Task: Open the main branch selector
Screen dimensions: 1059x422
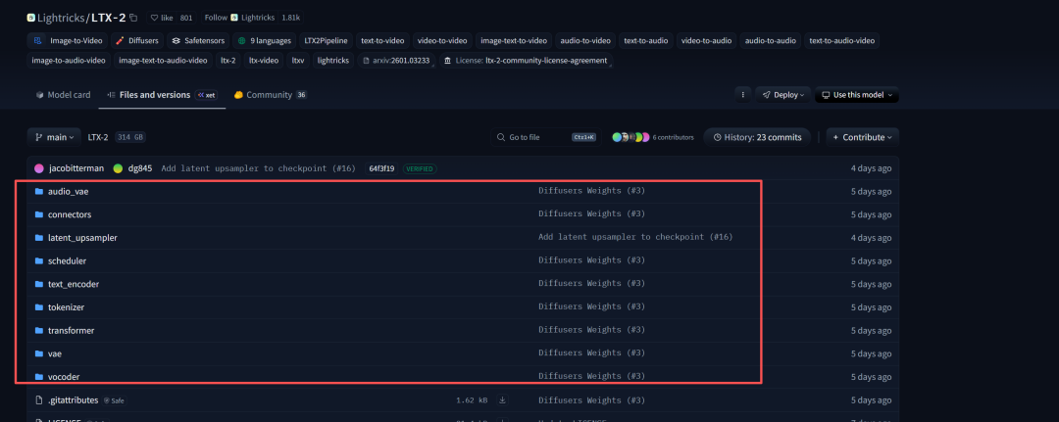Action: pyautogui.click(x=54, y=137)
